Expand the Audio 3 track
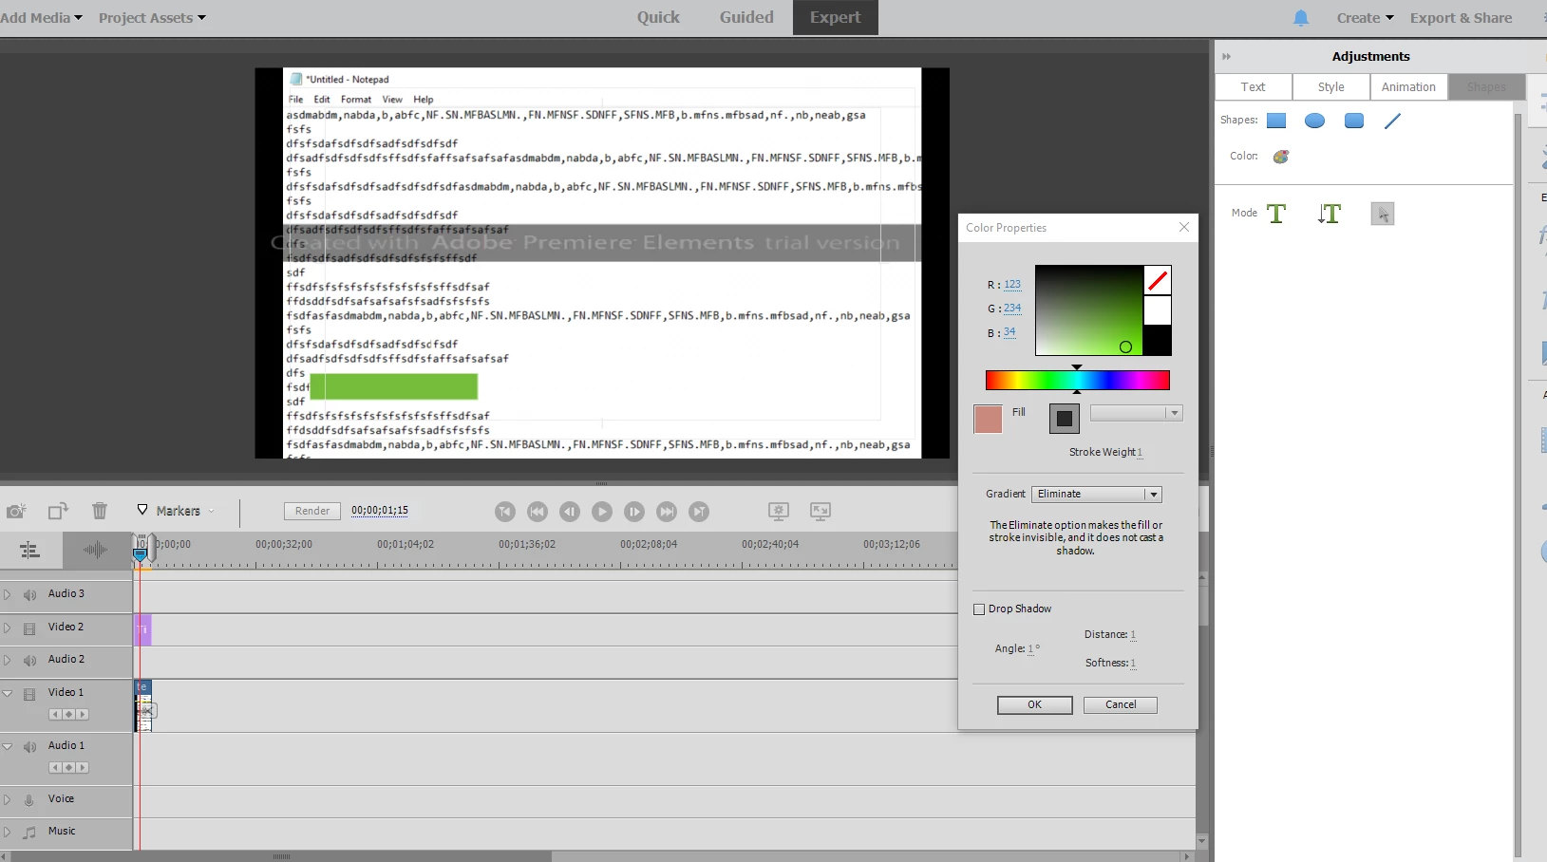The width and height of the screenshot is (1547, 862). coord(8,594)
